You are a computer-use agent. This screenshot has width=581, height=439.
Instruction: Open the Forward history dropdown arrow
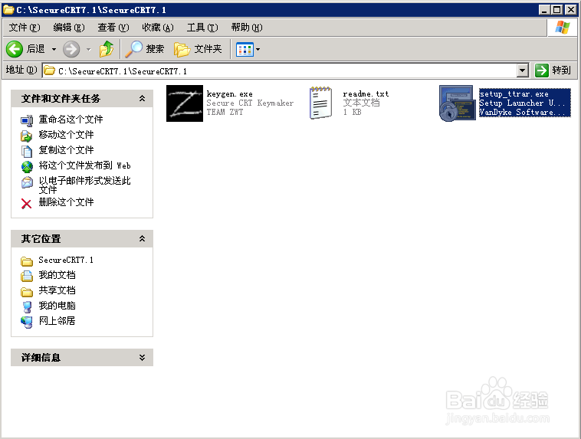89,49
